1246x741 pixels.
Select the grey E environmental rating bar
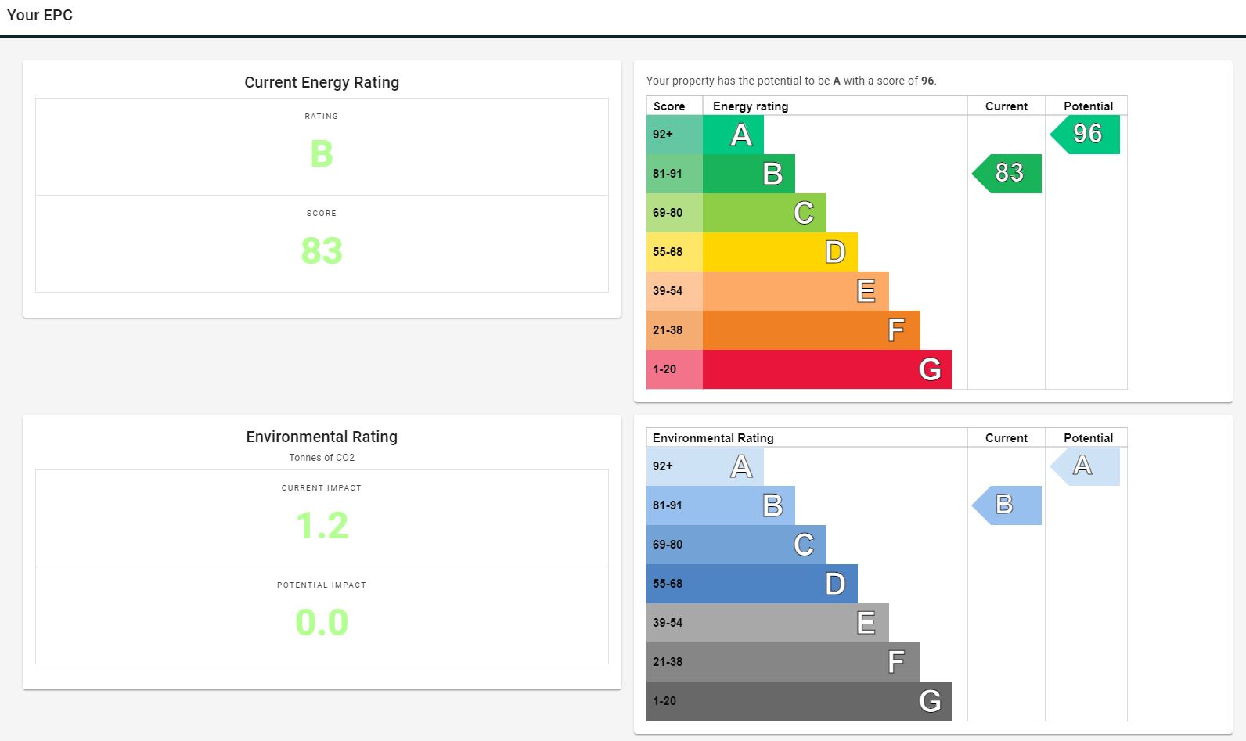pos(795,623)
